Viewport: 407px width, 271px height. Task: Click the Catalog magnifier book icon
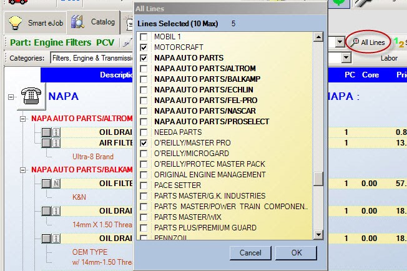pyautogui.click(x=78, y=22)
